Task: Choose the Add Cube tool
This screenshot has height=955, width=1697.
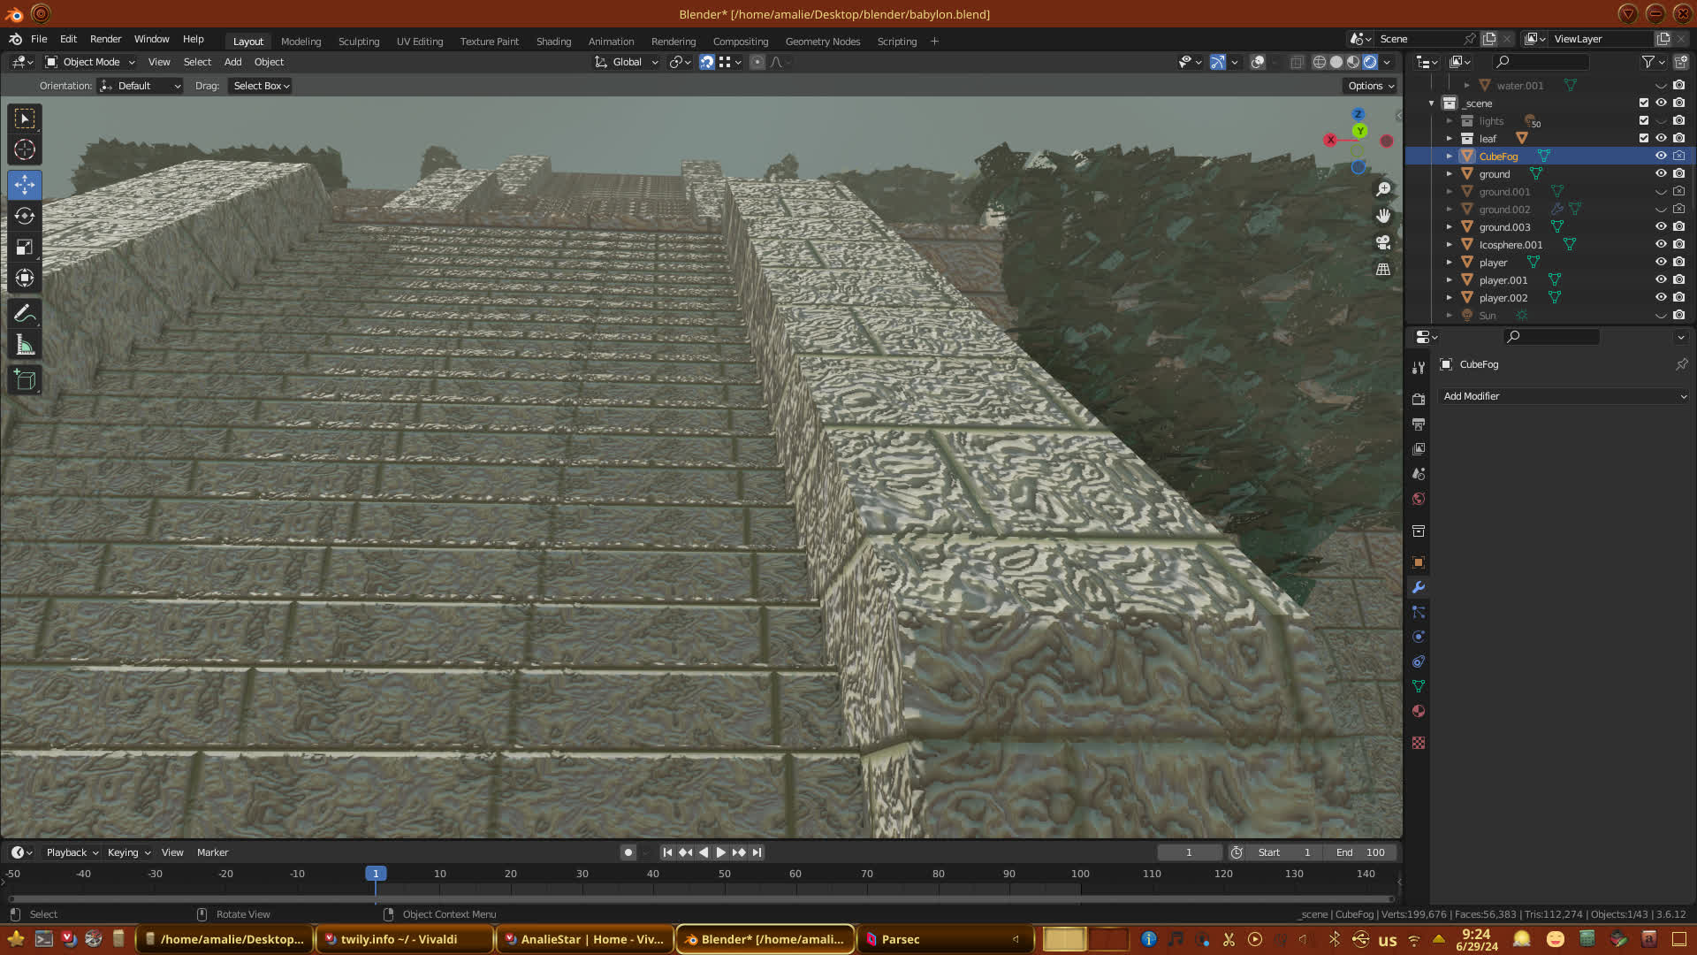Action: point(25,380)
